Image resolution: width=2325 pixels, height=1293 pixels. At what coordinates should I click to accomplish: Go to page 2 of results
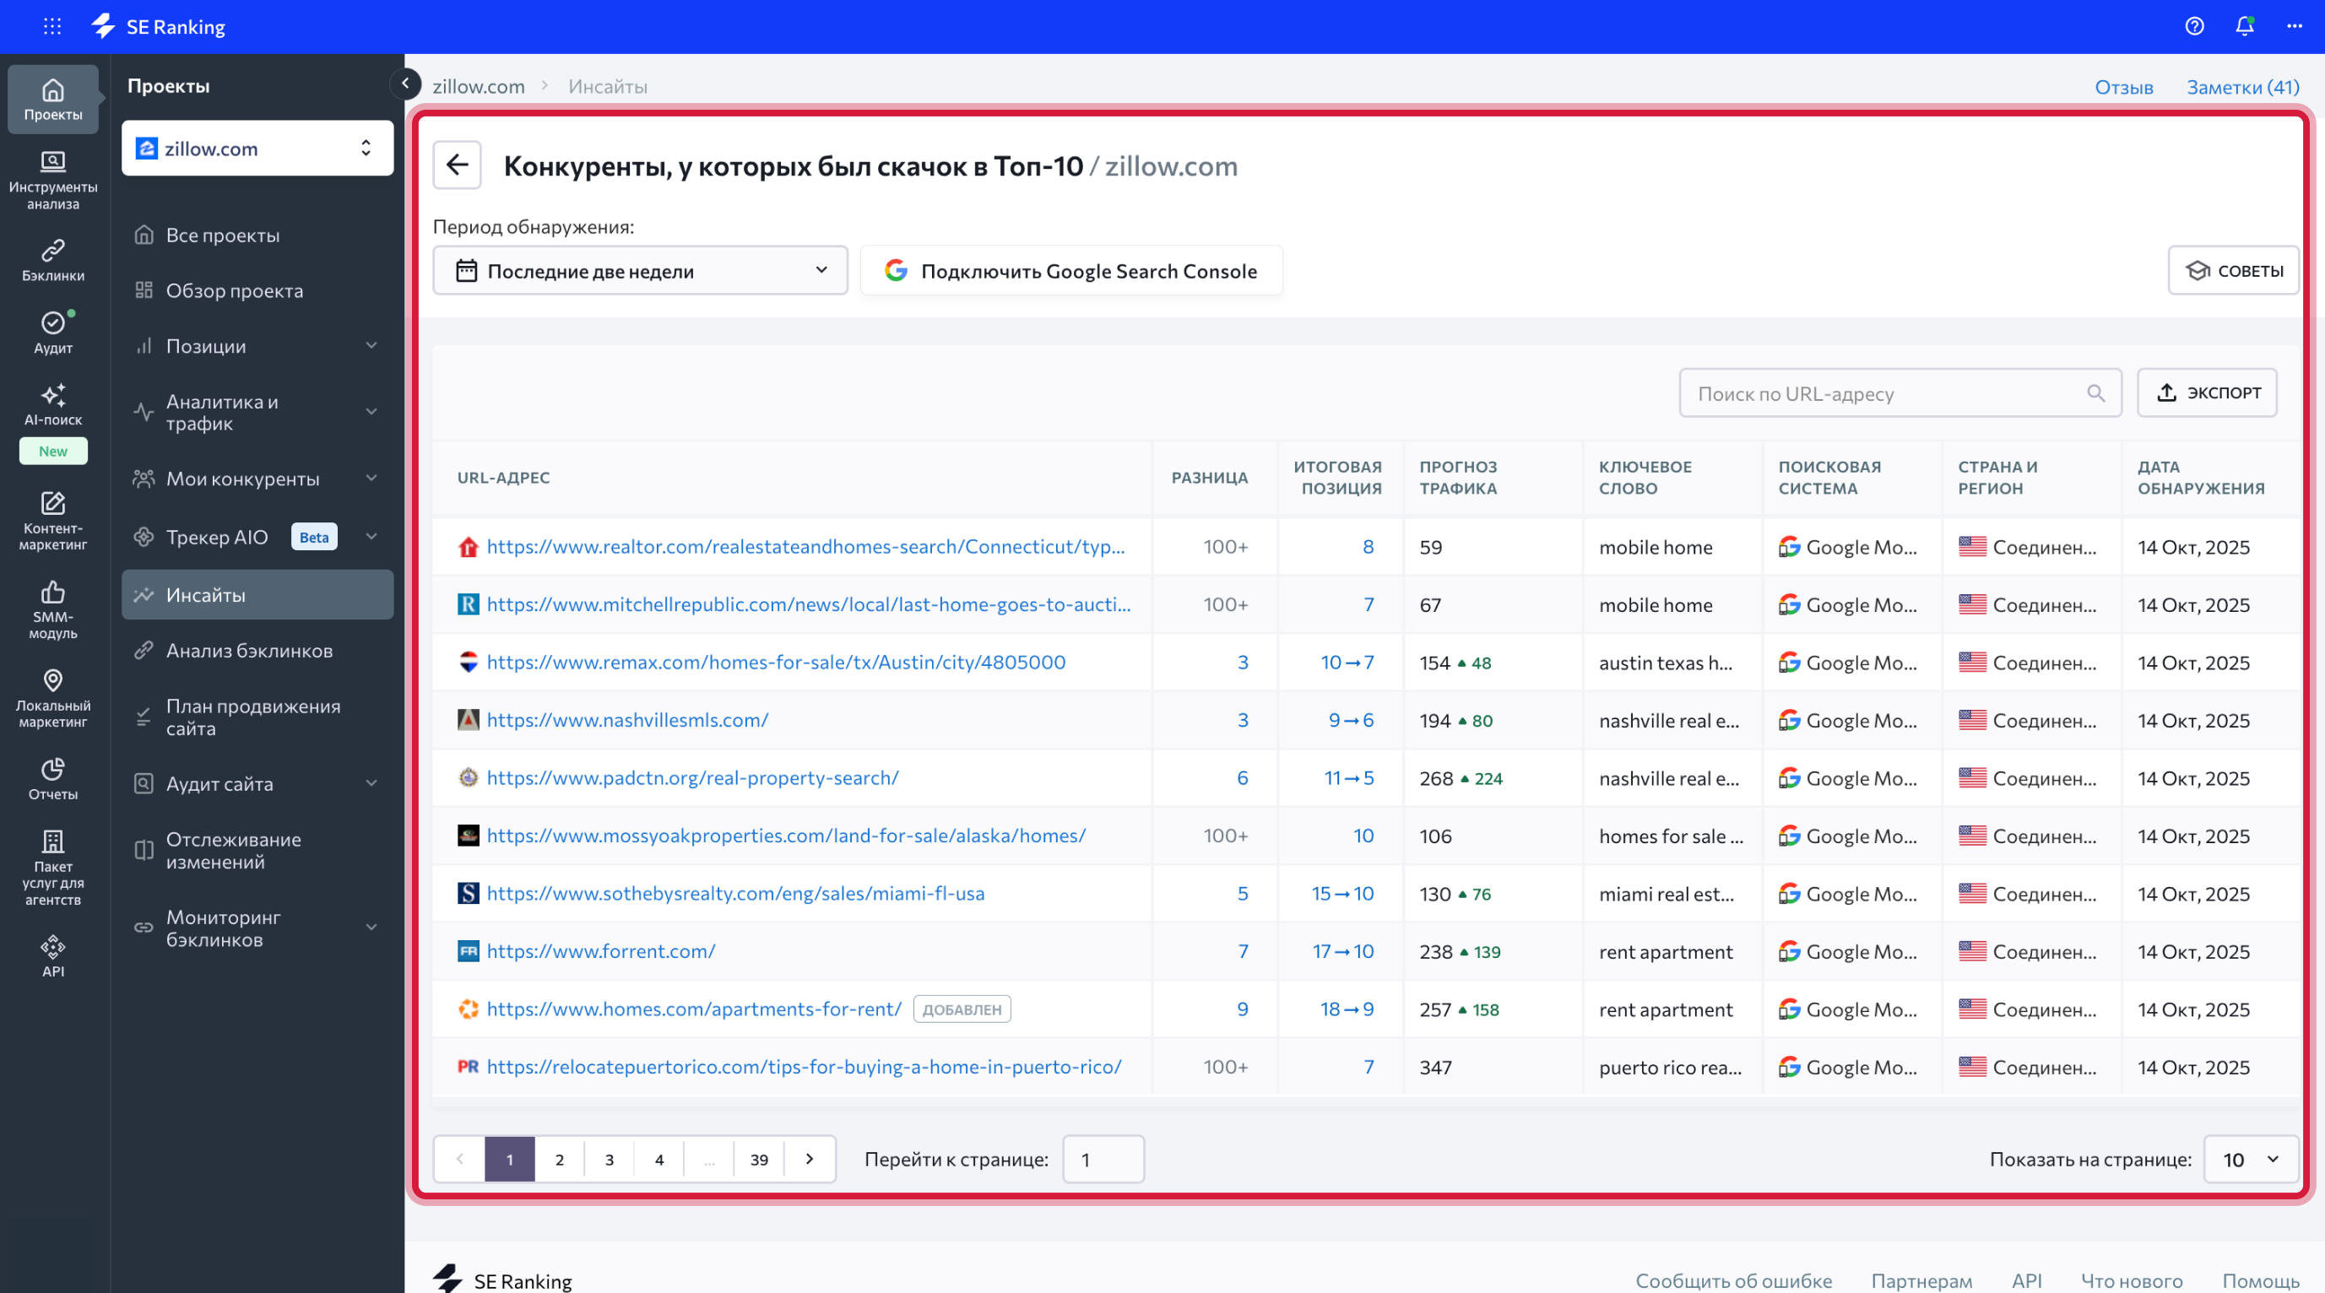tap(560, 1160)
